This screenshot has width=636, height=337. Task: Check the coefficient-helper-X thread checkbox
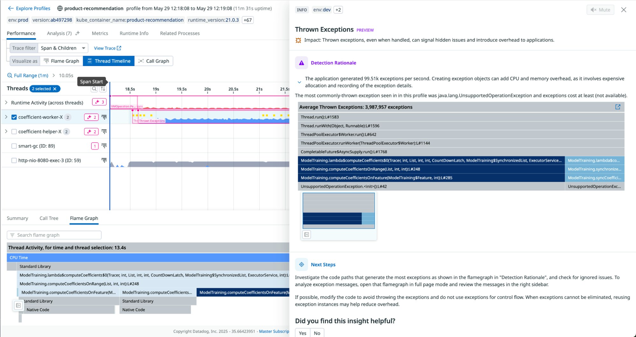coord(14,131)
